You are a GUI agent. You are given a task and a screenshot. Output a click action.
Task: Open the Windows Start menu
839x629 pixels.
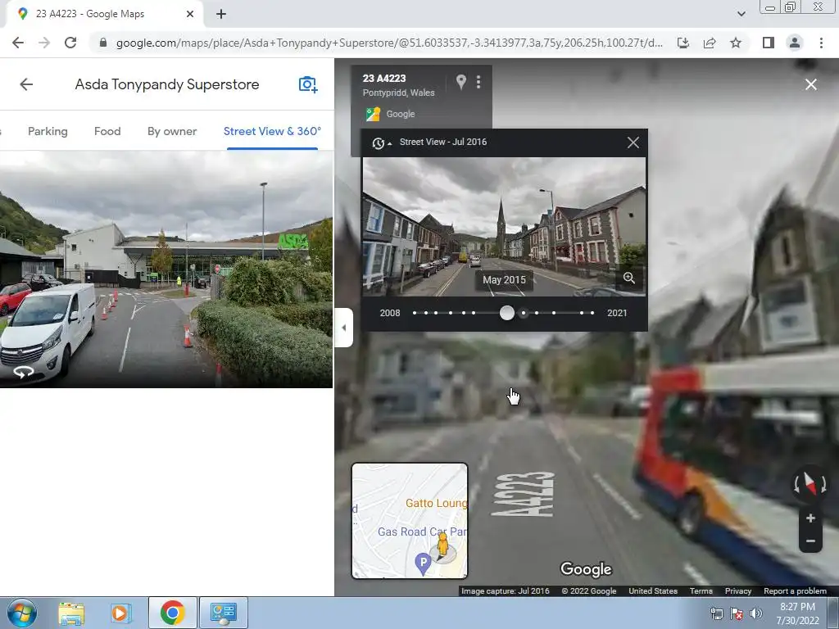coord(20,613)
